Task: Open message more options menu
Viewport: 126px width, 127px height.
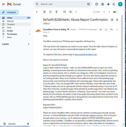Action: point(117,29)
